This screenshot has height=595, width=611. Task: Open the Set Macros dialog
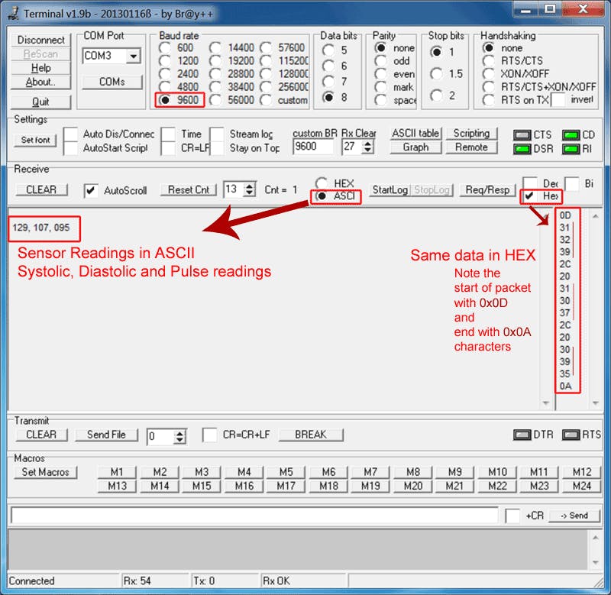tap(46, 472)
